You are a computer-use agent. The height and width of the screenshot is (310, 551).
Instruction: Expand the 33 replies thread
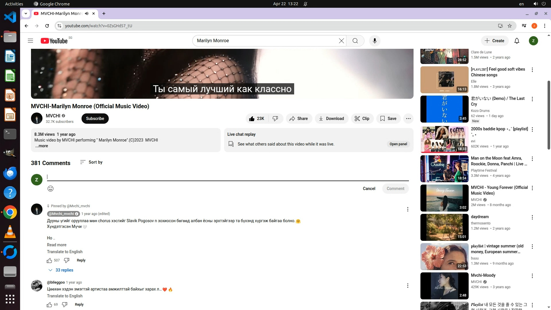(x=61, y=270)
